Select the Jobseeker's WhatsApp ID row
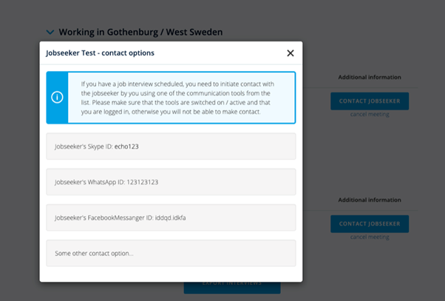 [x=171, y=182]
